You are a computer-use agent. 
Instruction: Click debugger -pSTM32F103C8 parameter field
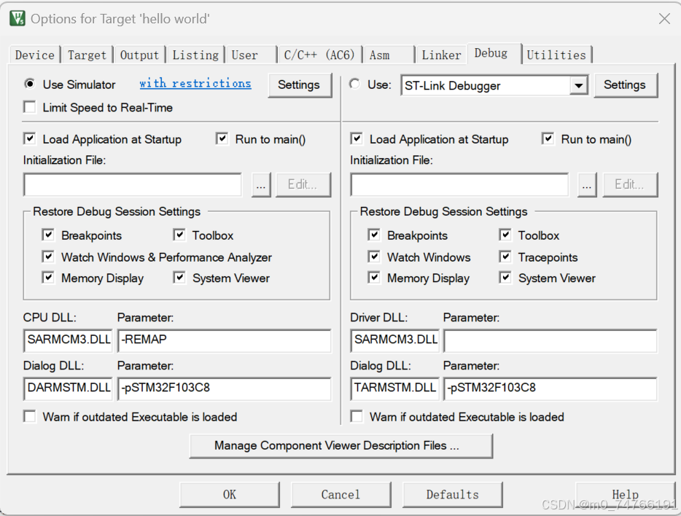[x=550, y=388]
